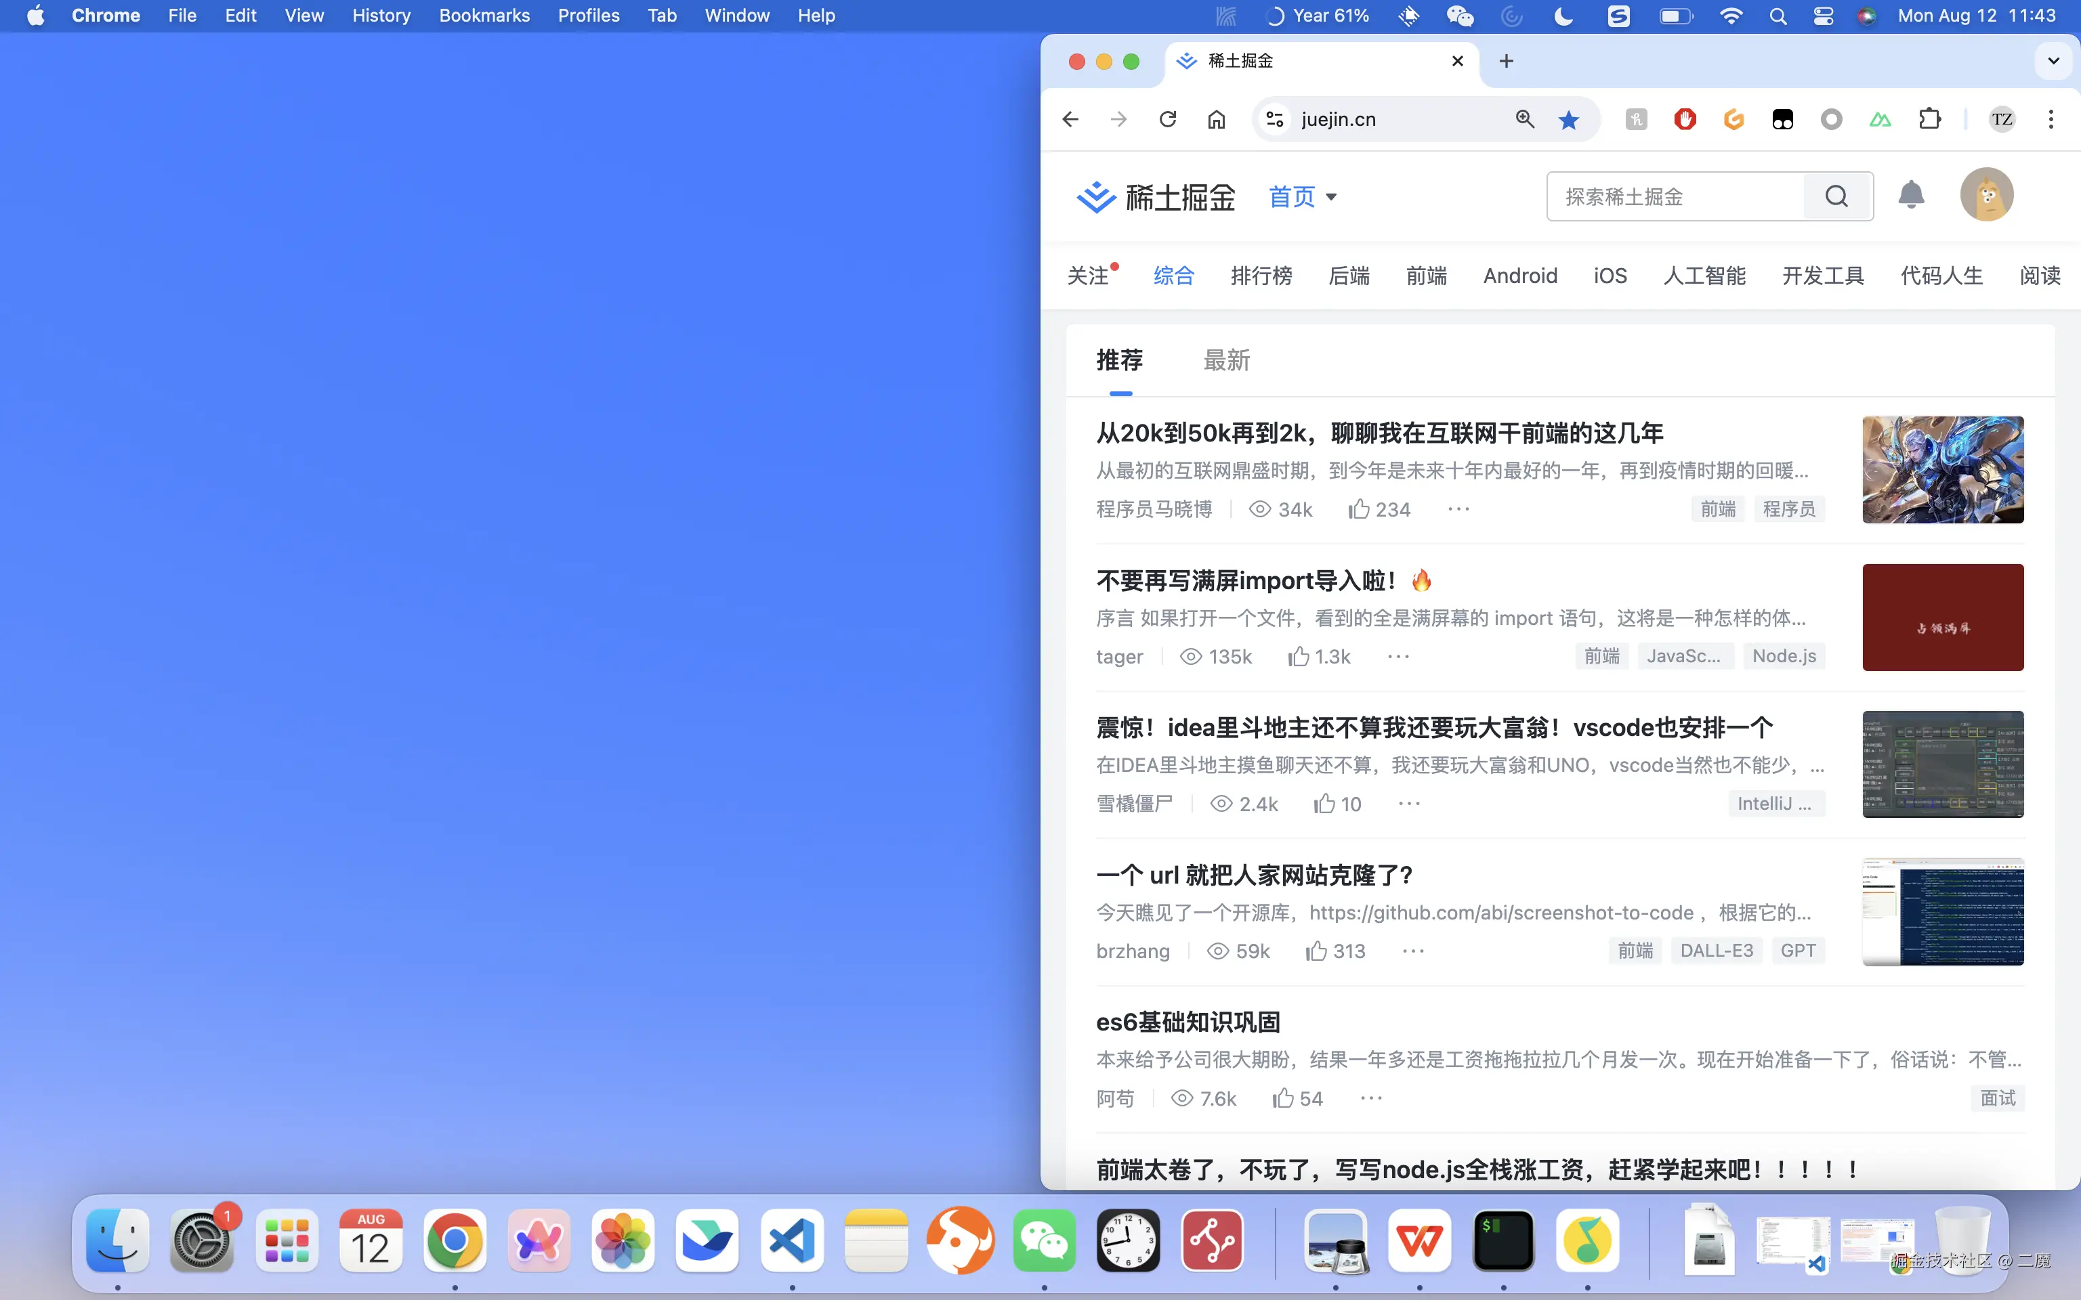Like the article 不要再写满屏import导入啦

[x=1300, y=656]
